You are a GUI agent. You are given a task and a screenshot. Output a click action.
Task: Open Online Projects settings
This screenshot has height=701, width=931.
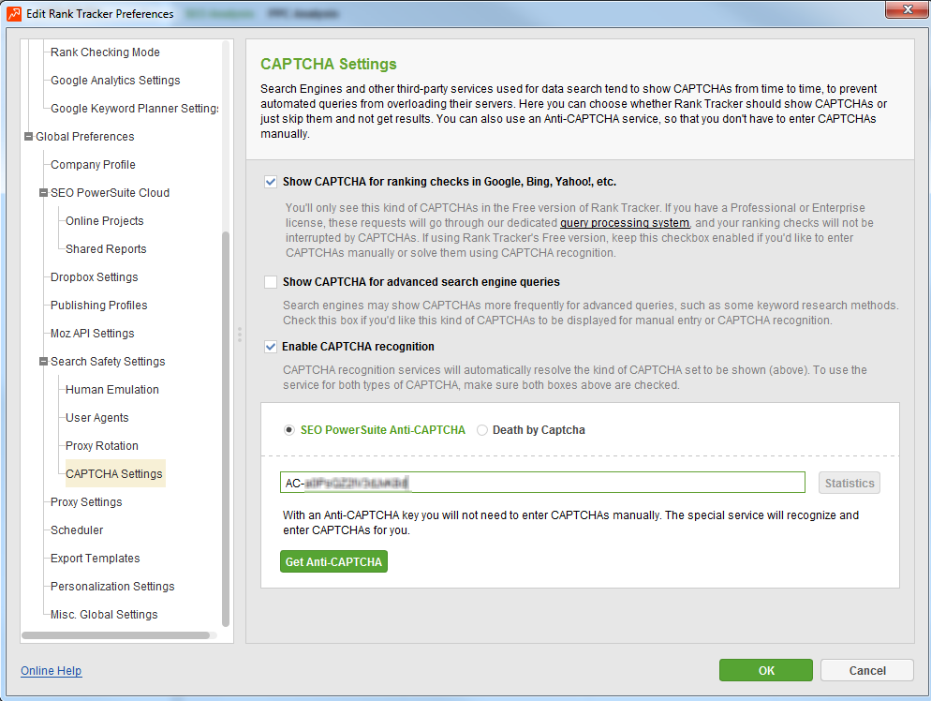(105, 221)
